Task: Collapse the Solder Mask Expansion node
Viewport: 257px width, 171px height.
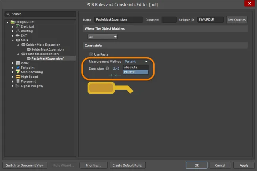Action: pos(18,45)
